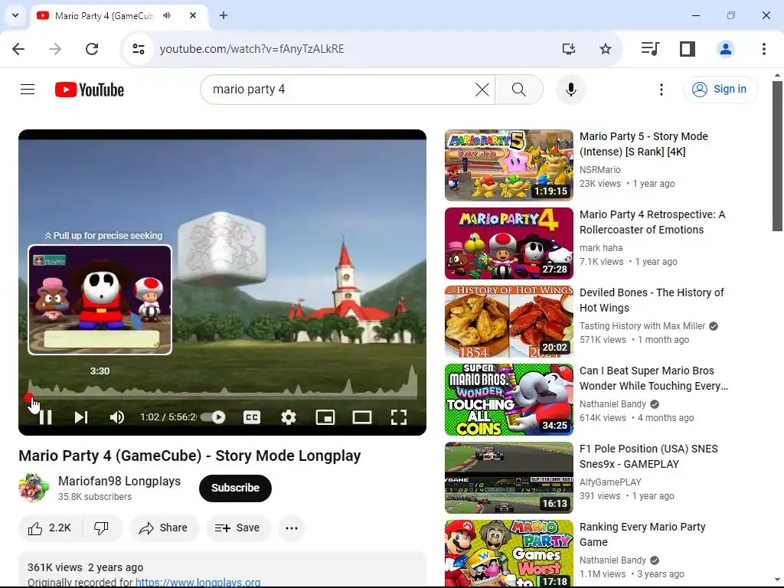The height and width of the screenshot is (588, 784).
Task: Save the video to a playlist
Action: coord(238,528)
